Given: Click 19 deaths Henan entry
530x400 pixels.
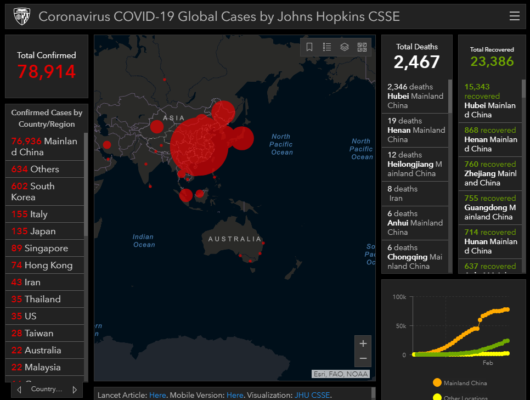Looking at the screenshot, I should click(x=415, y=130).
